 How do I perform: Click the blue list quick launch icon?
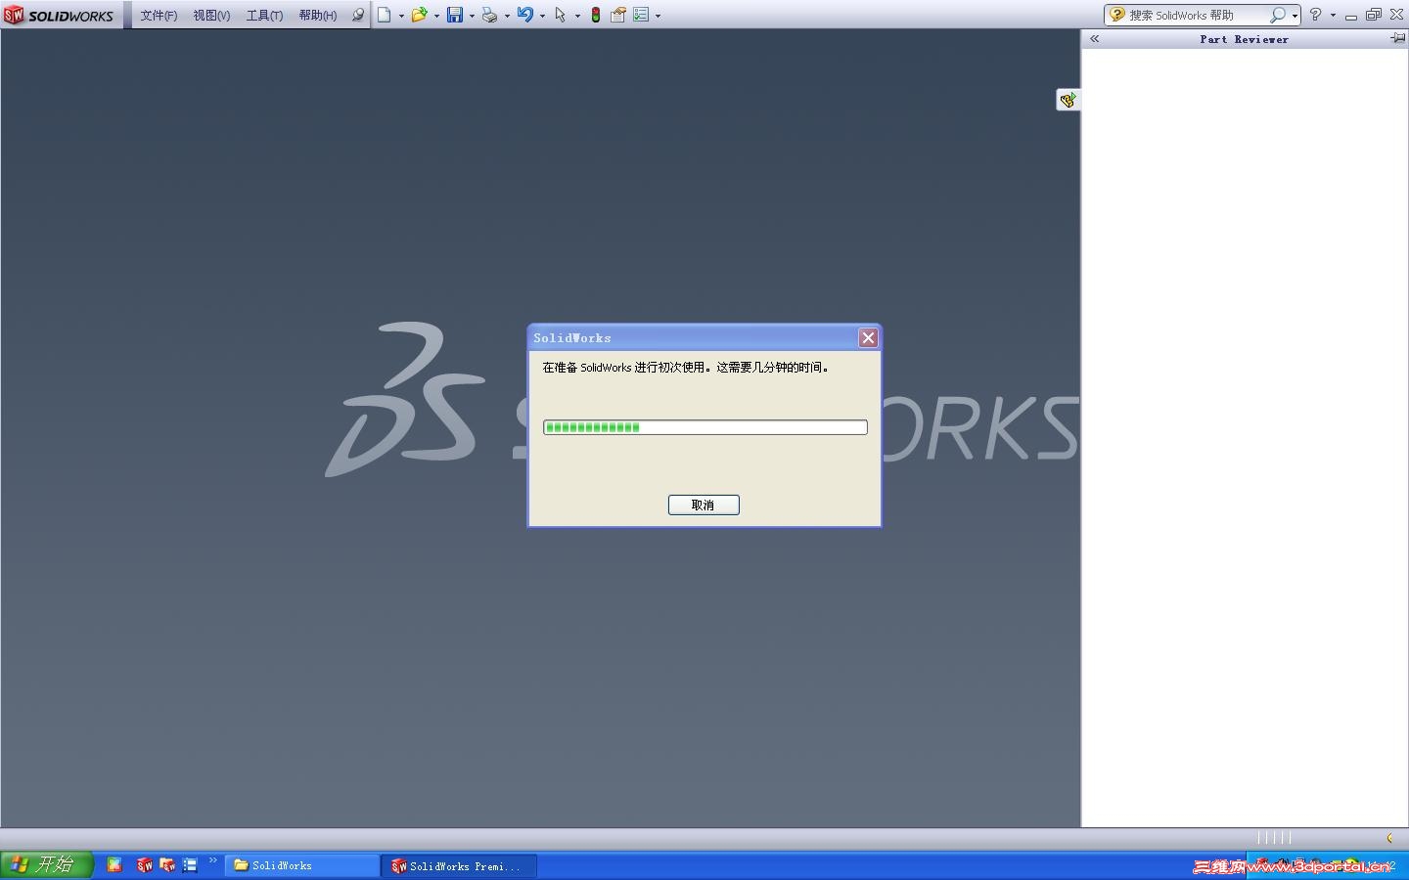pyautogui.click(x=190, y=865)
